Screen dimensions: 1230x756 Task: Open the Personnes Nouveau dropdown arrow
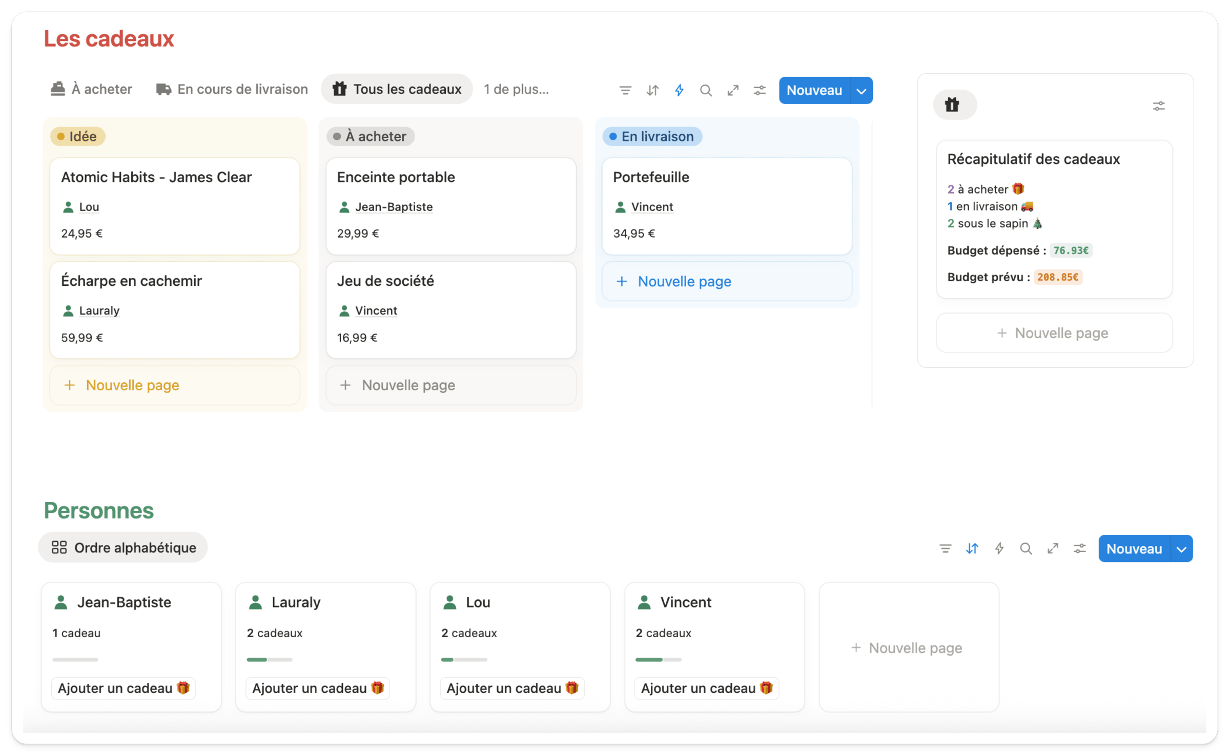[1181, 549]
